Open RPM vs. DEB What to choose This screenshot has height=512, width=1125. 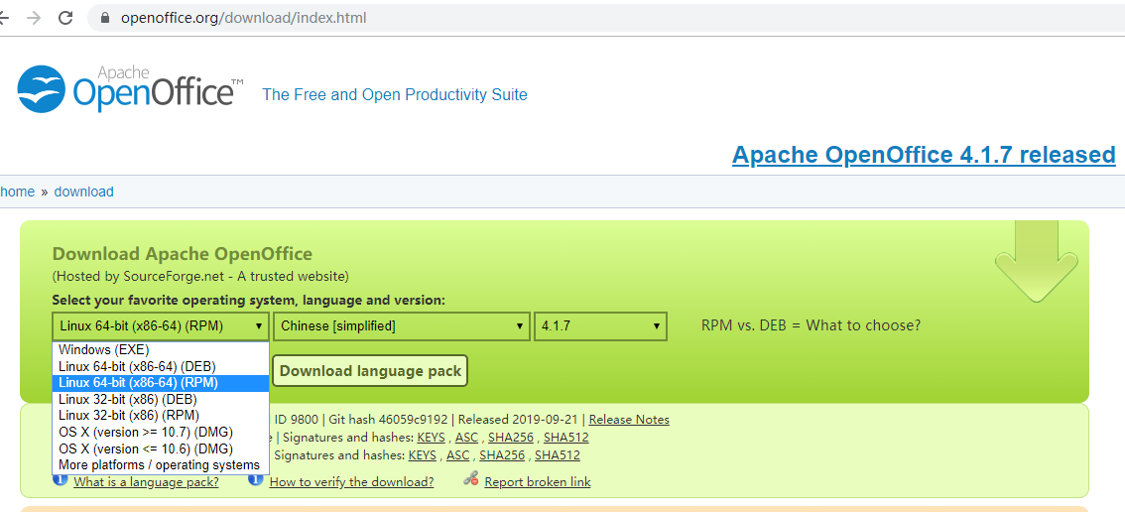(811, 326)
